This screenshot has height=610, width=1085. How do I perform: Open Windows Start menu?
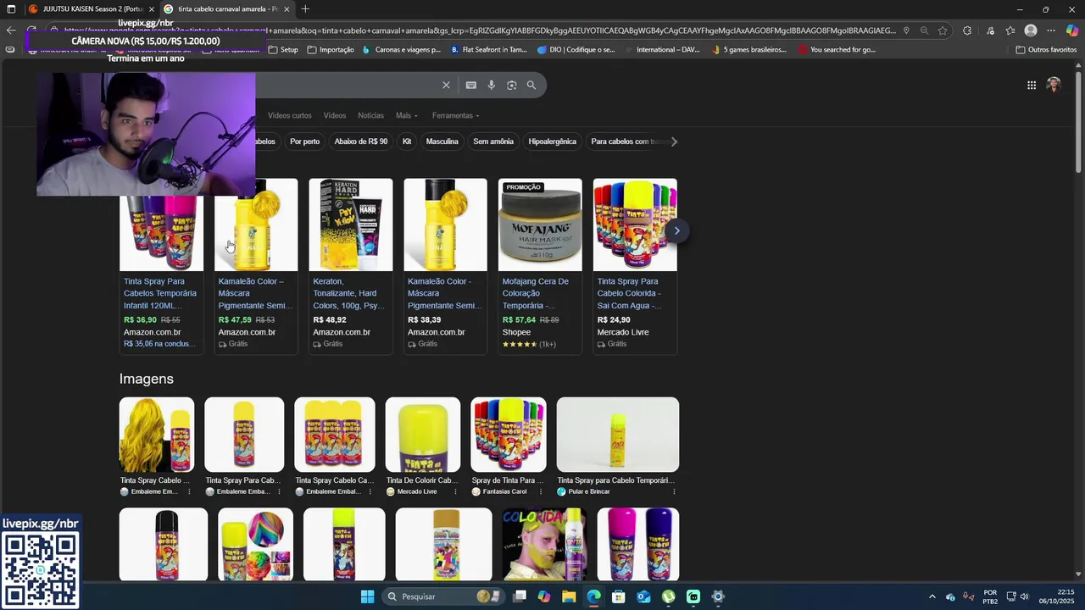(x=367, y=596)
